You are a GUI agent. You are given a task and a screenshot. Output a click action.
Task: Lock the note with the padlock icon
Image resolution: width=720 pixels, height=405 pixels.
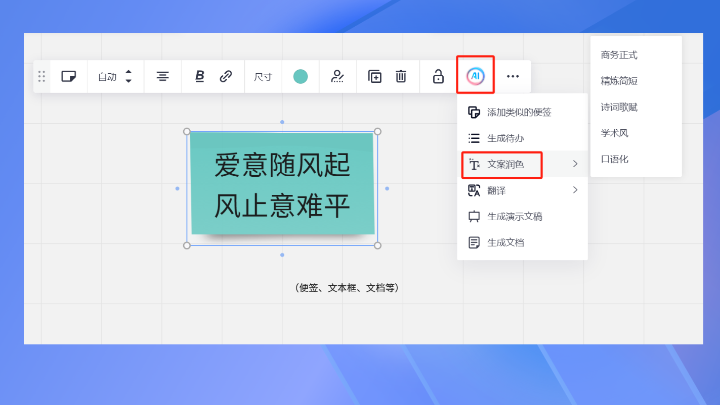pyautogui.click(x=438, y=76)
